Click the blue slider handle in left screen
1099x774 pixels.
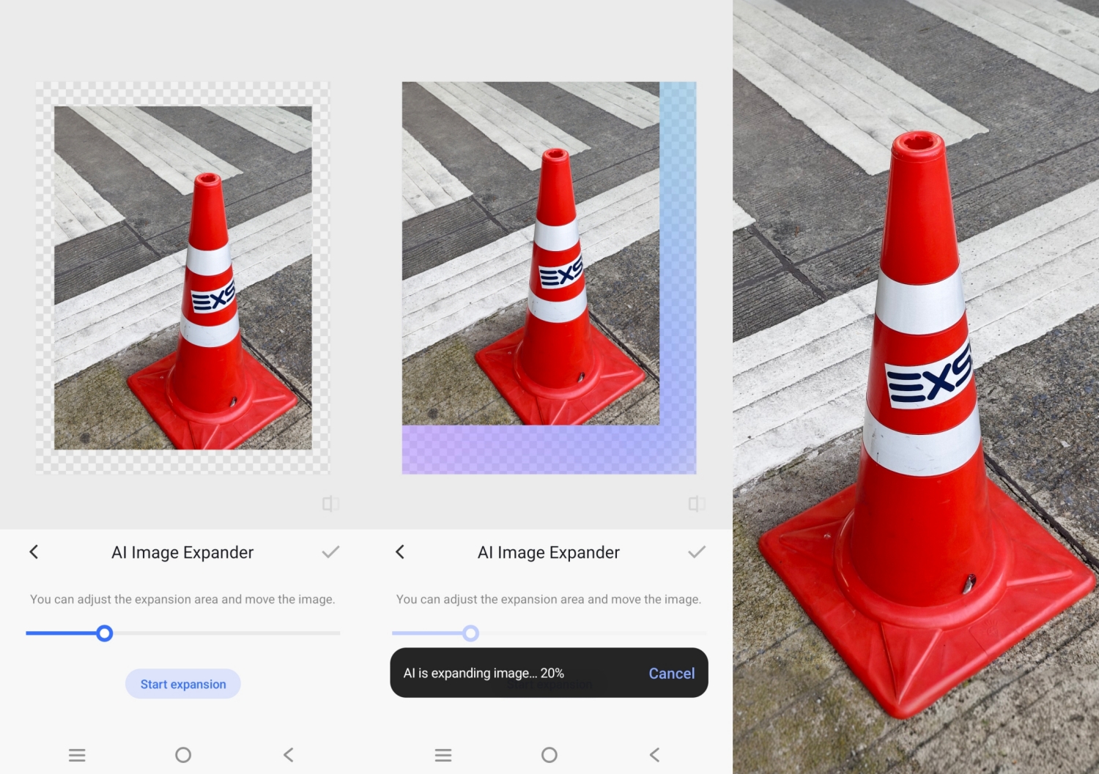[x=105, y=633]
